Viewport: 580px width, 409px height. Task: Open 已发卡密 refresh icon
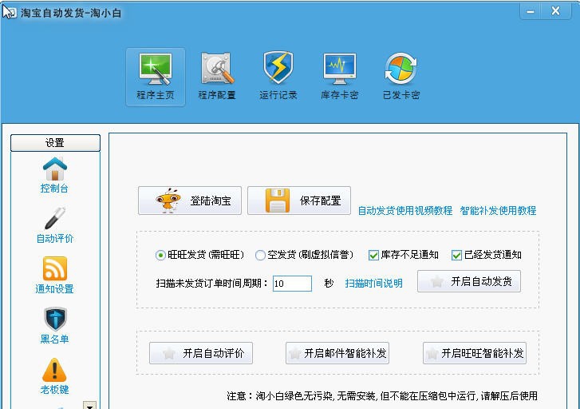[x=401, y=69]
